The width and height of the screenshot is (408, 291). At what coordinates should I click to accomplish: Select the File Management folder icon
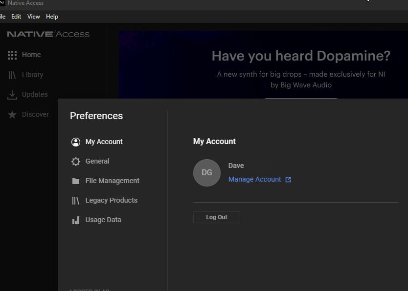(x=76, y=181)
